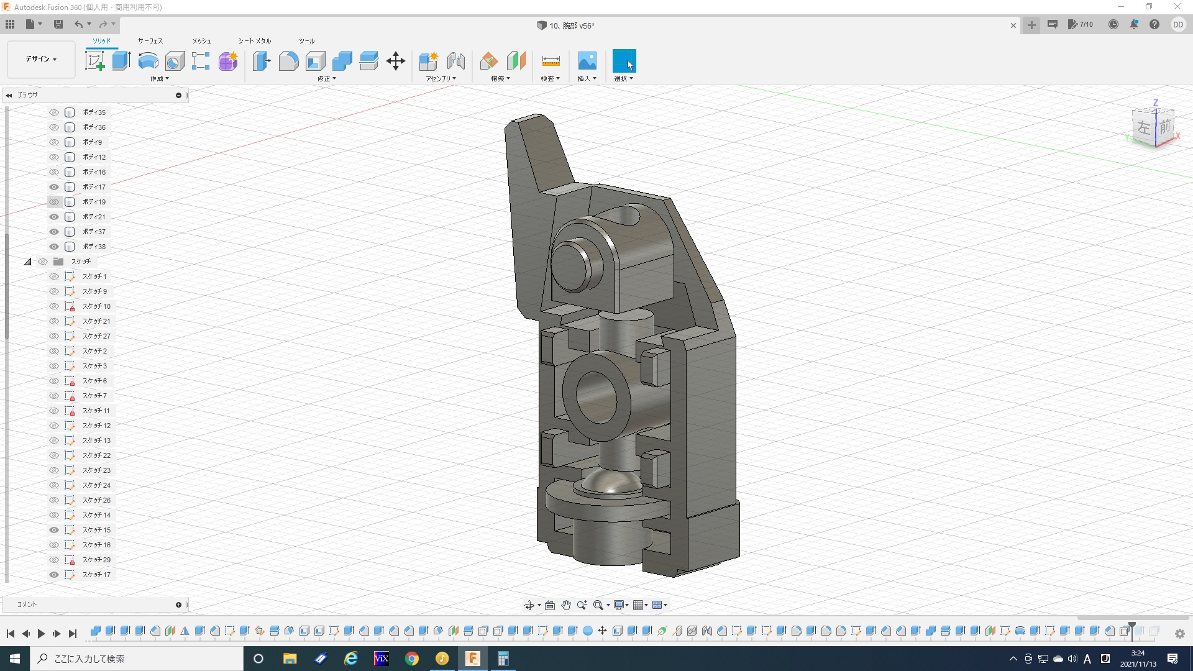The image size is (1193, 671).
Task: Open the デザイン workspace dropdown
Action: tap(41, 59)
